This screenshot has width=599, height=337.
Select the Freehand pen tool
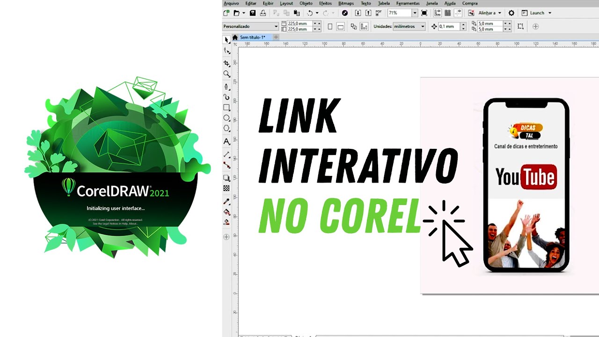pyautogui.click(x=227, y=87)
